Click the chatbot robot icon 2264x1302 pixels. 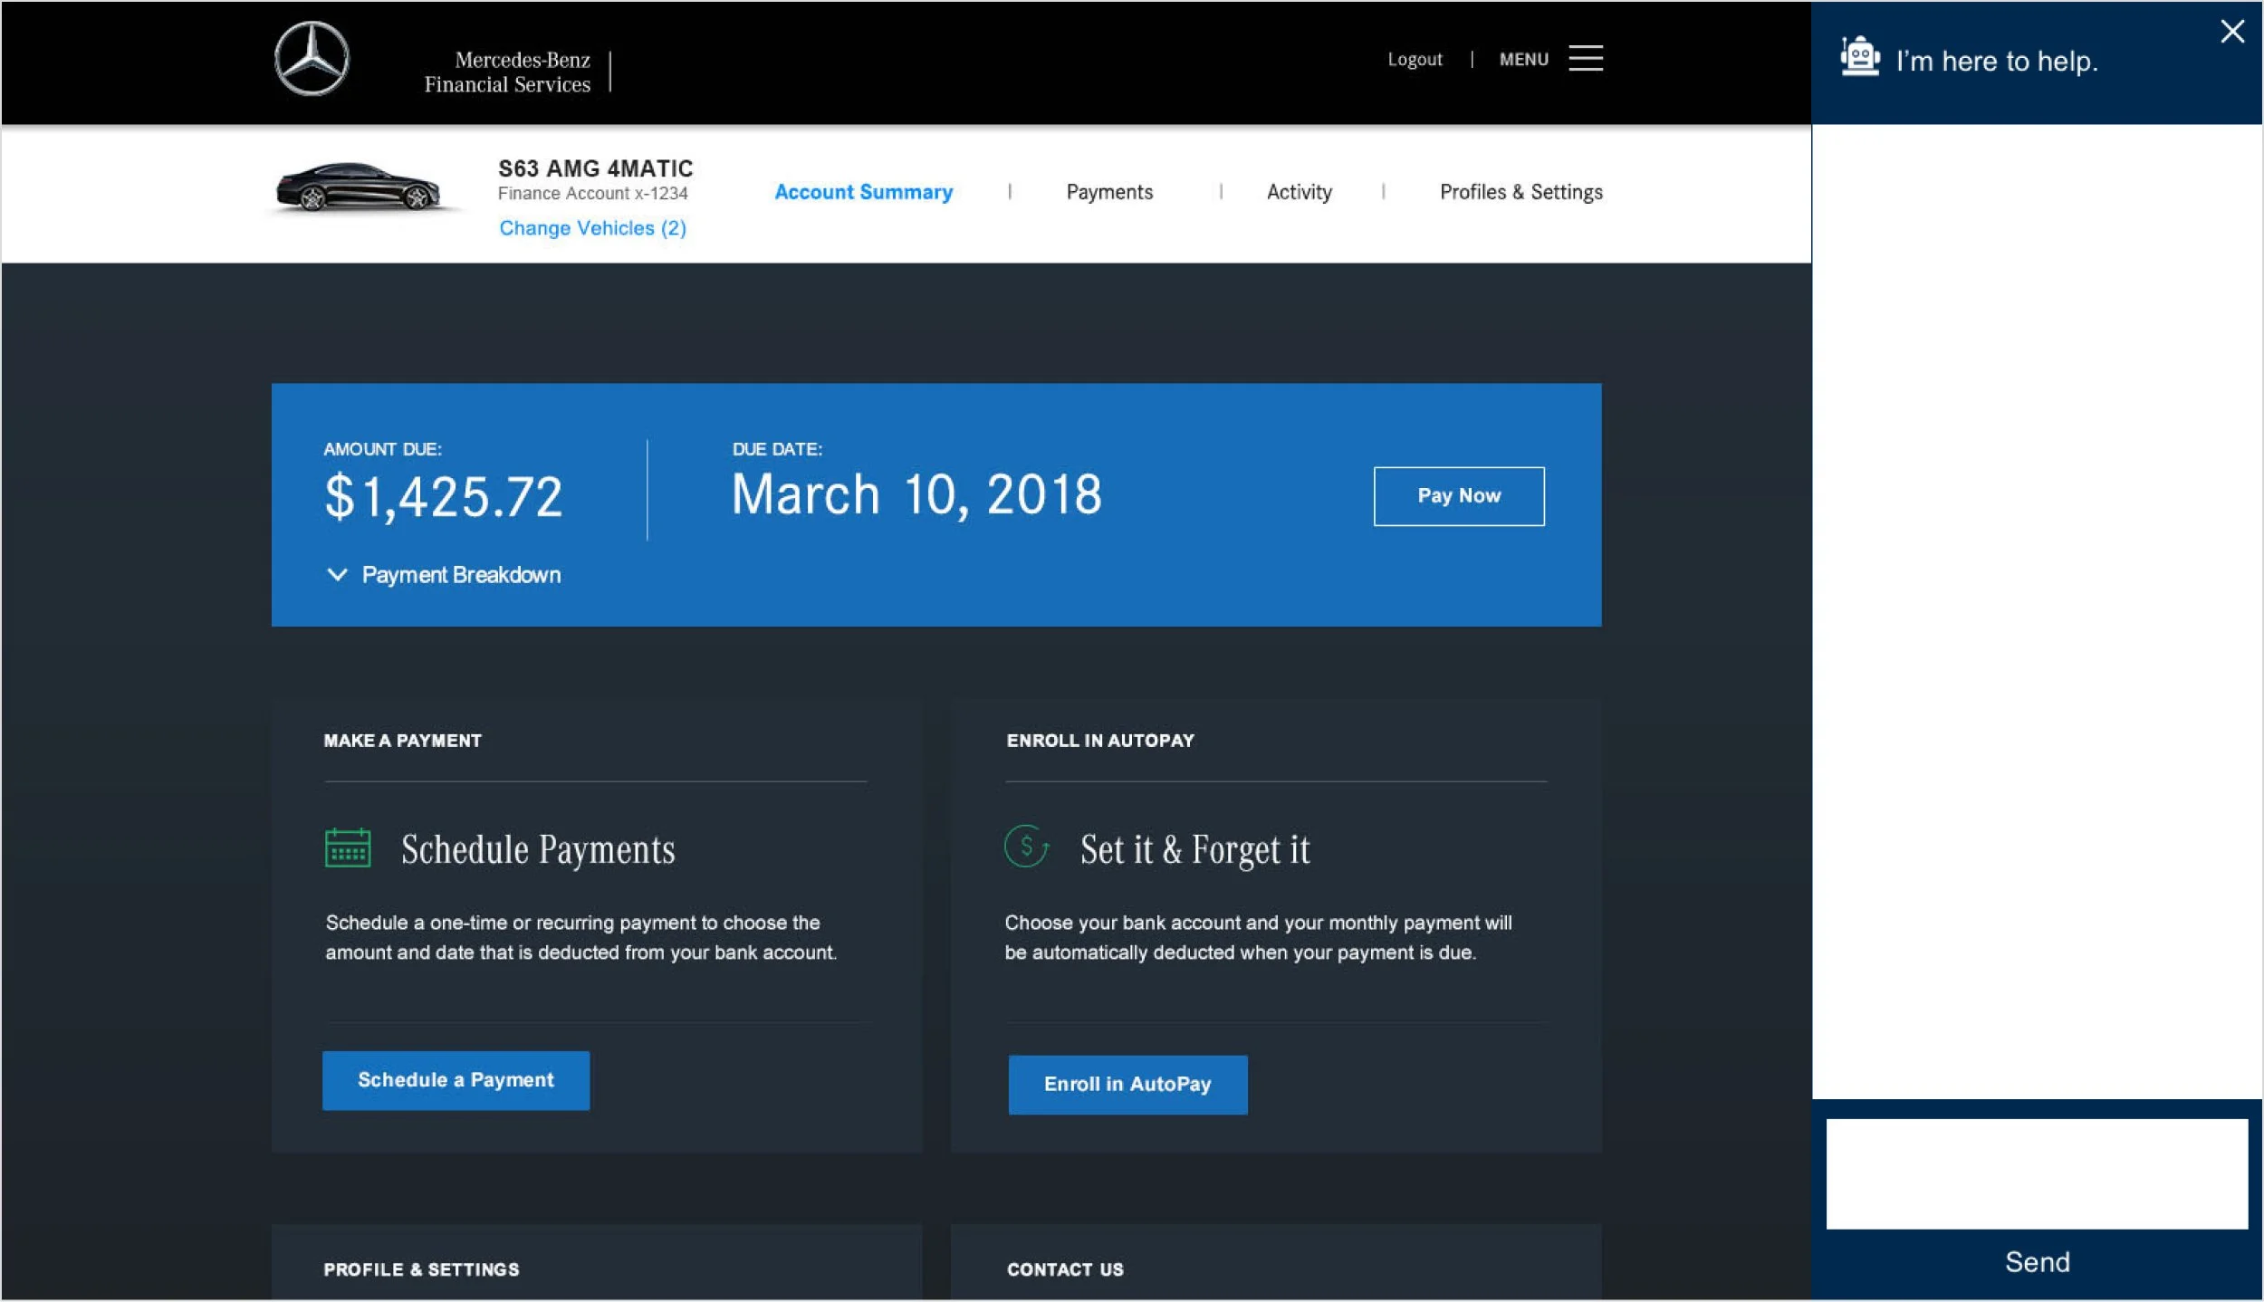point(1860,56)
